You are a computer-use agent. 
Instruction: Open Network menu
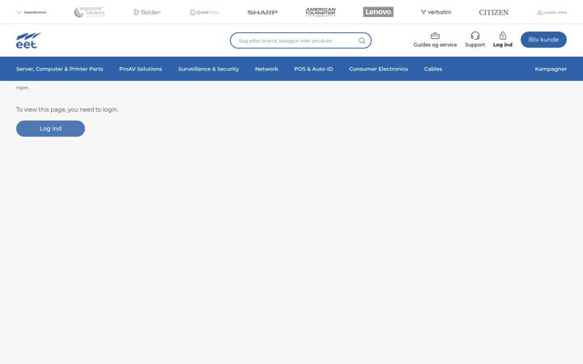266,69
